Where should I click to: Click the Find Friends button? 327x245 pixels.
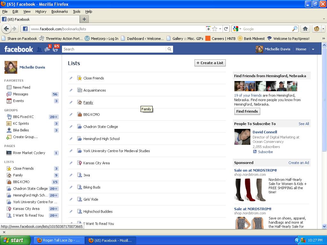tap(247, 111)
